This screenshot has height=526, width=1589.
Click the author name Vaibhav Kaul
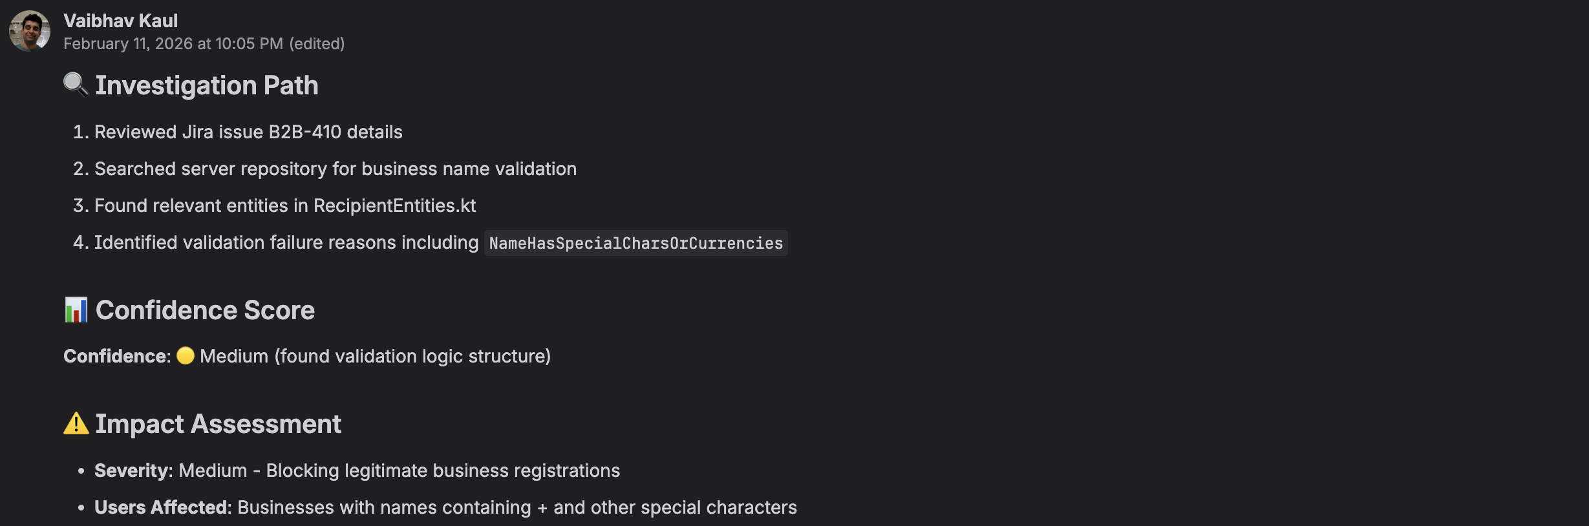coord(120,21)
